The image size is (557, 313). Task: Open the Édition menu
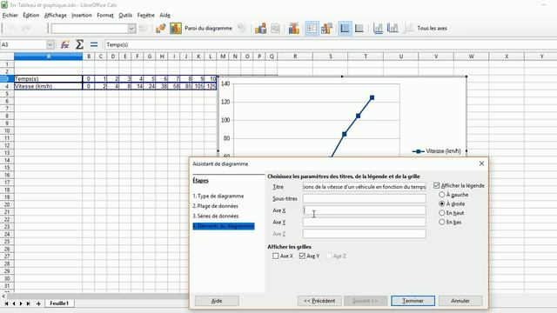(31, 16)
